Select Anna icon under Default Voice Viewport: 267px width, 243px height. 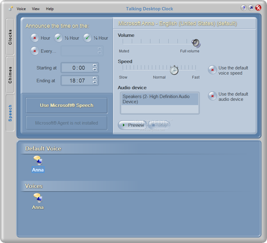tap(38, 160)
